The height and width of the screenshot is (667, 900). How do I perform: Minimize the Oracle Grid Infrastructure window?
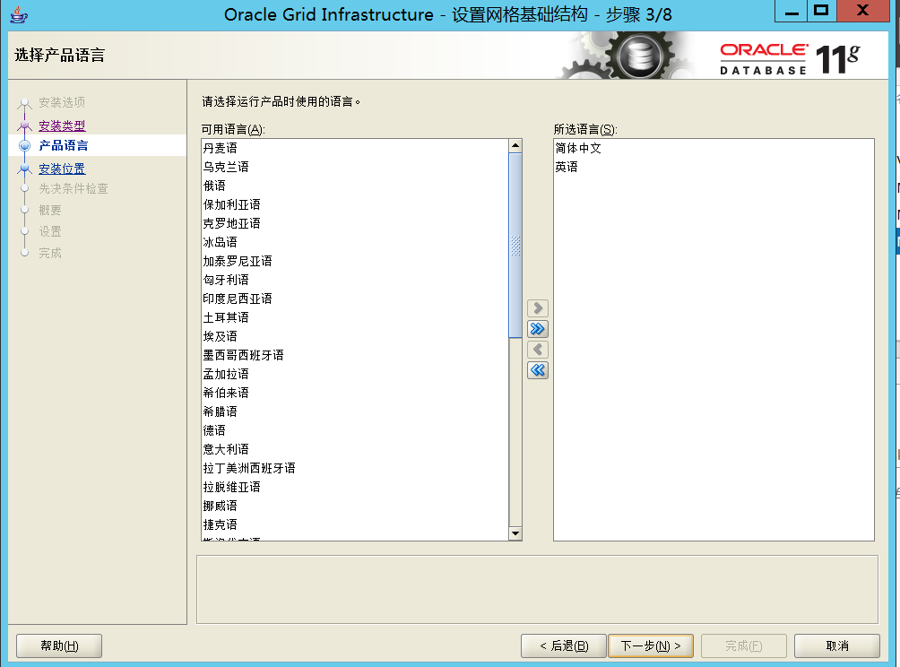point(791,11)
